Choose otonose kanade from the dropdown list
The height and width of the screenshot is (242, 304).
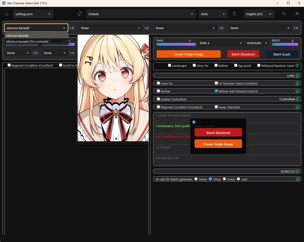[x=36, y=35]
